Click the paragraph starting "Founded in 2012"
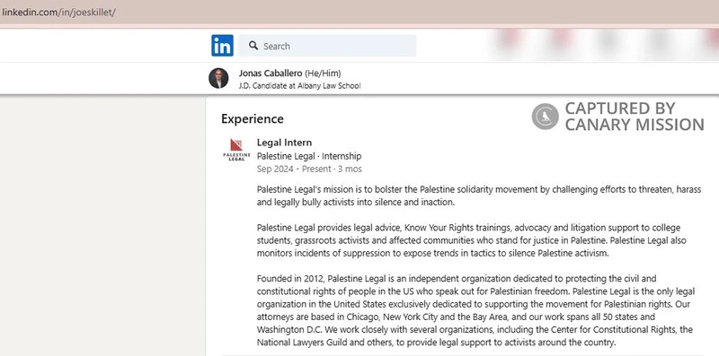 click(476, 310)
